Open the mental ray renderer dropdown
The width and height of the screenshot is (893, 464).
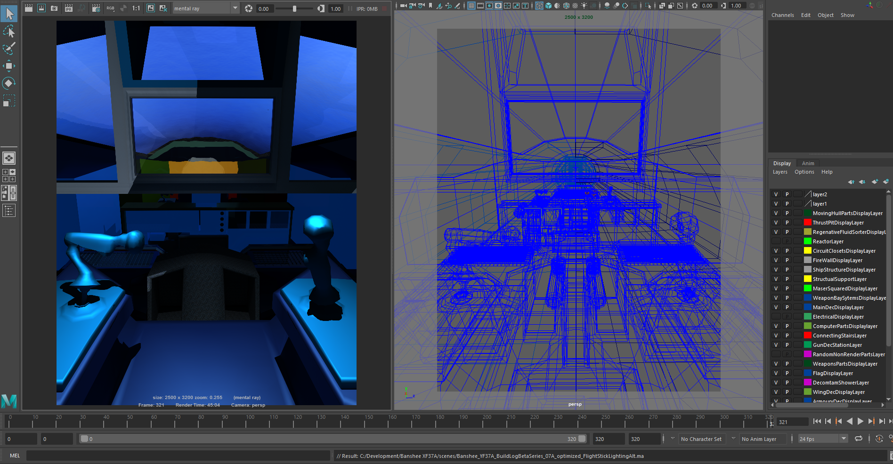(x=235, y=8)
